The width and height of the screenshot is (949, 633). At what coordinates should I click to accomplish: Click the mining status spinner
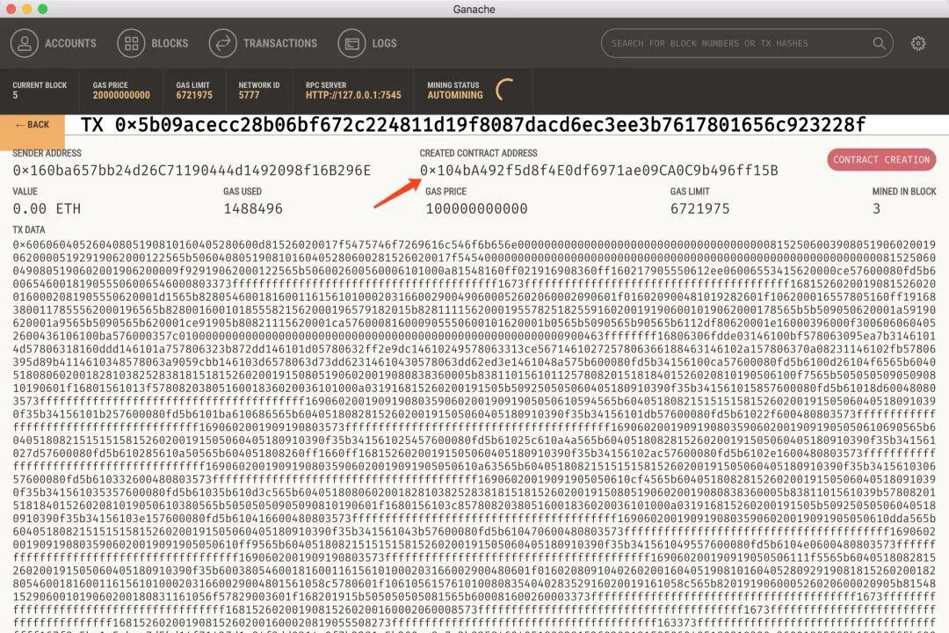click(504, 90)
